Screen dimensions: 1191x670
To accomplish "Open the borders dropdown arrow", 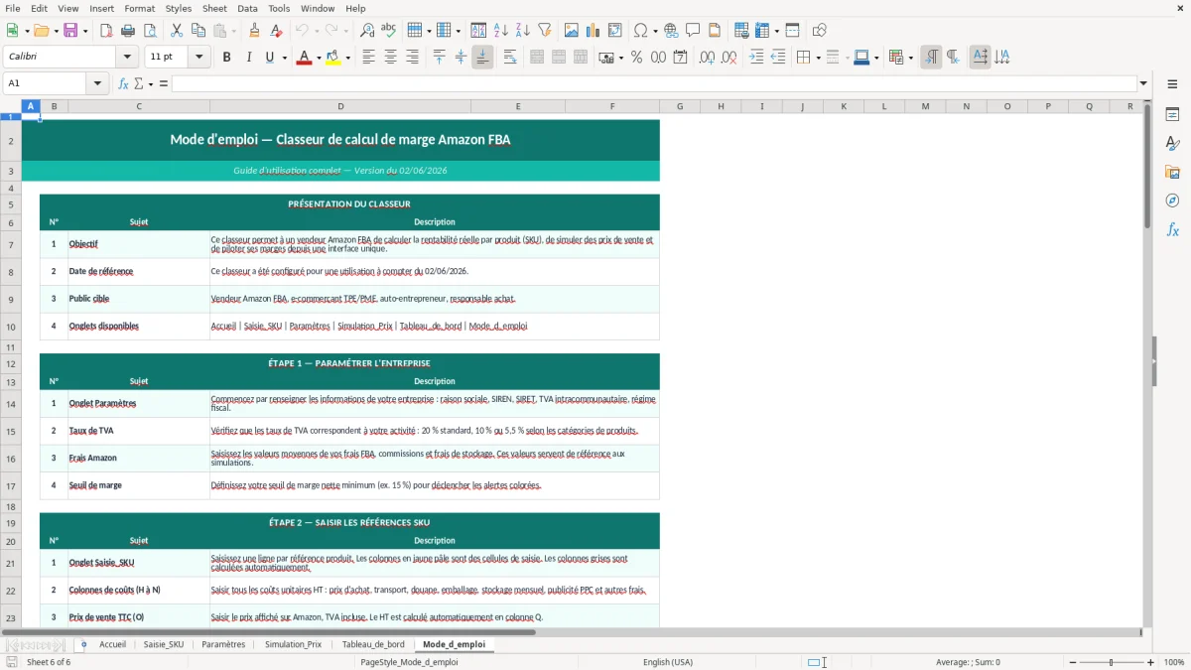I will point(818,58).
